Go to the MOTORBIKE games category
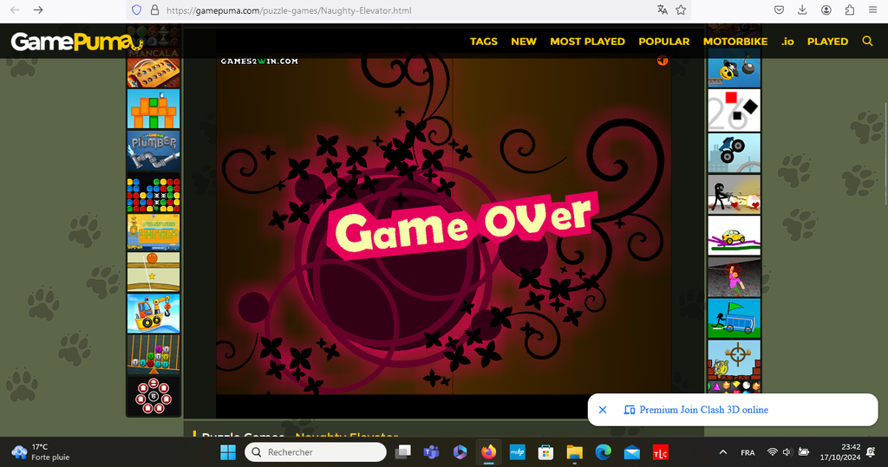Image resolution: width=888 pixels, height=467 pixels. click(x=735, y=41)
